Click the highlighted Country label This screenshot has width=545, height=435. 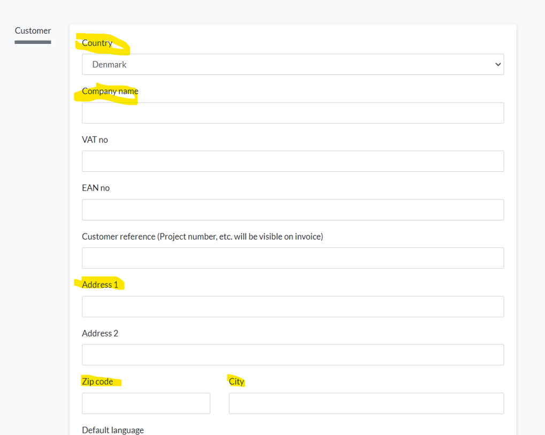click(97, 43)
